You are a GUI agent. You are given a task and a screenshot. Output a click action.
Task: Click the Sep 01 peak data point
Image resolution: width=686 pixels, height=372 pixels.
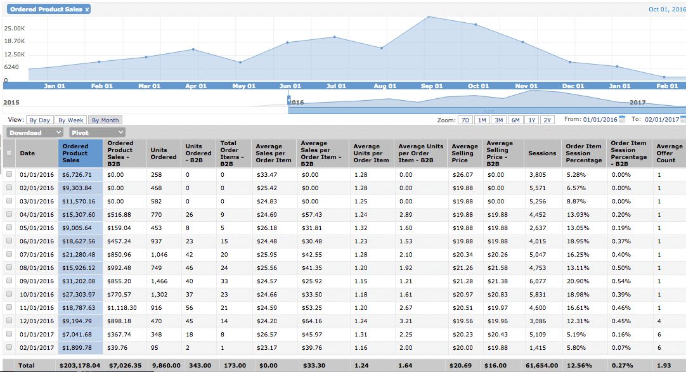pos(429,16)
